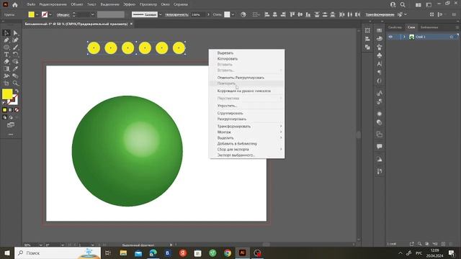
Task: Open Edit Toolbar three-dots button
Action: [x=11, y=135]
